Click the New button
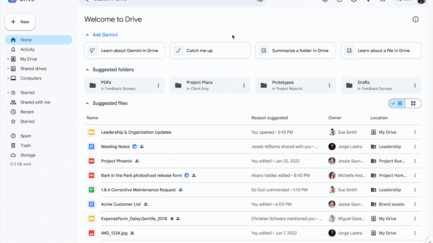The image size is (433, 243). [x=20, y=22]
